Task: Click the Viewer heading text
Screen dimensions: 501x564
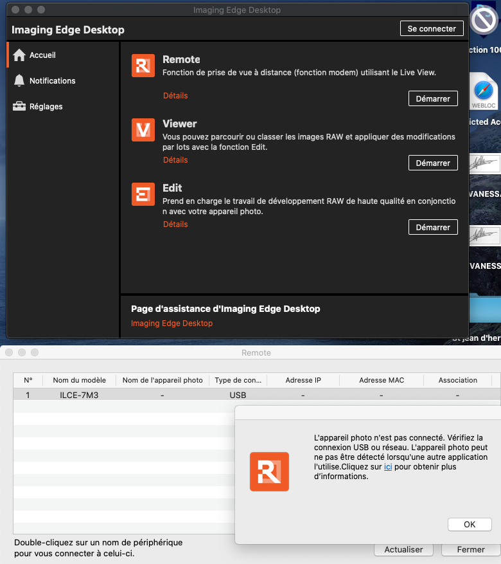Action: [x=180, y=123]
